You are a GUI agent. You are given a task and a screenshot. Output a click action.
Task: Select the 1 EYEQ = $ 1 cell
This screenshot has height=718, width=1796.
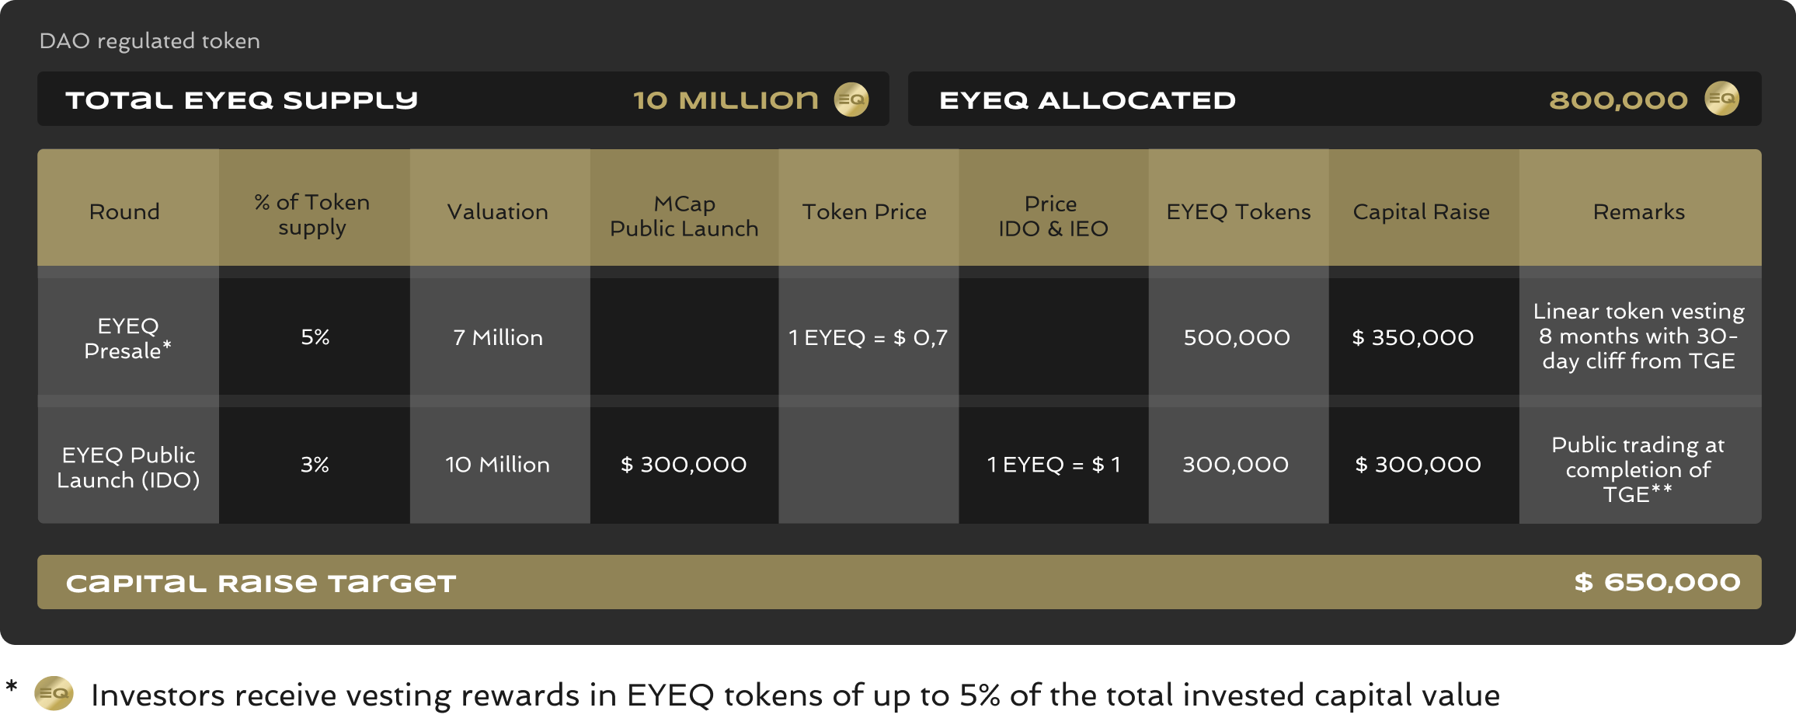(x=1054, y=465)
